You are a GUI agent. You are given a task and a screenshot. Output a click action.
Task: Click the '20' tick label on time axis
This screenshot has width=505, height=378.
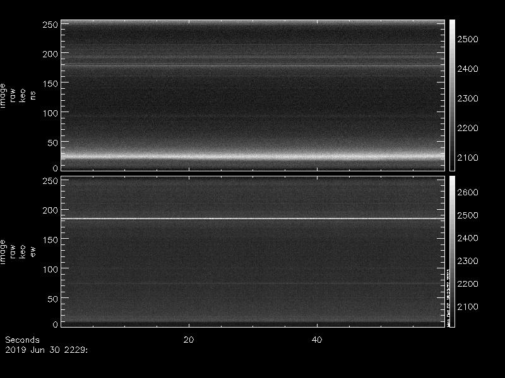point(189,340)
